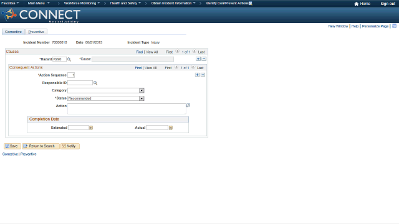The height and width of the screenshot is (224, 399).
Task: Click Personalize Page link
Action: (375, 26)
